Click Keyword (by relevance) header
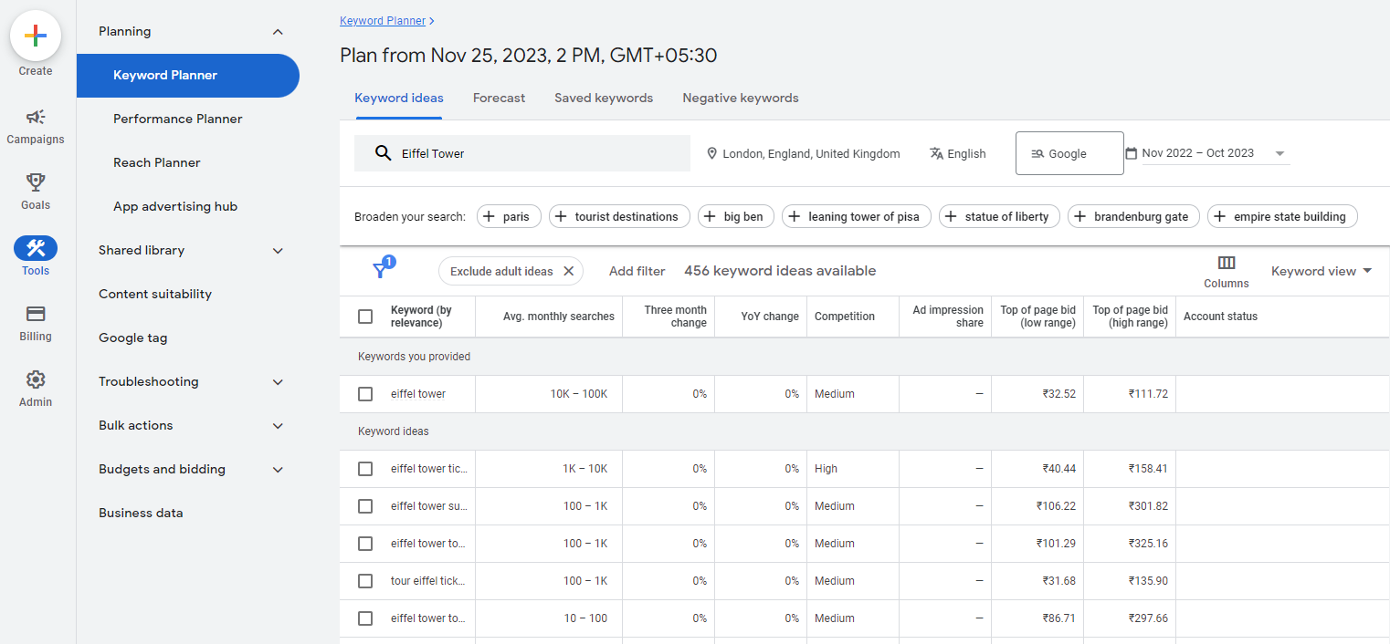This screenshot has height=644, width=1390. [x=421, y=317]
